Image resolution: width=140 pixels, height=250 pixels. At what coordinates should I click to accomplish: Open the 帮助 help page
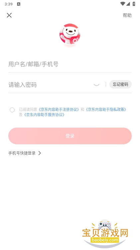(127, 15)
